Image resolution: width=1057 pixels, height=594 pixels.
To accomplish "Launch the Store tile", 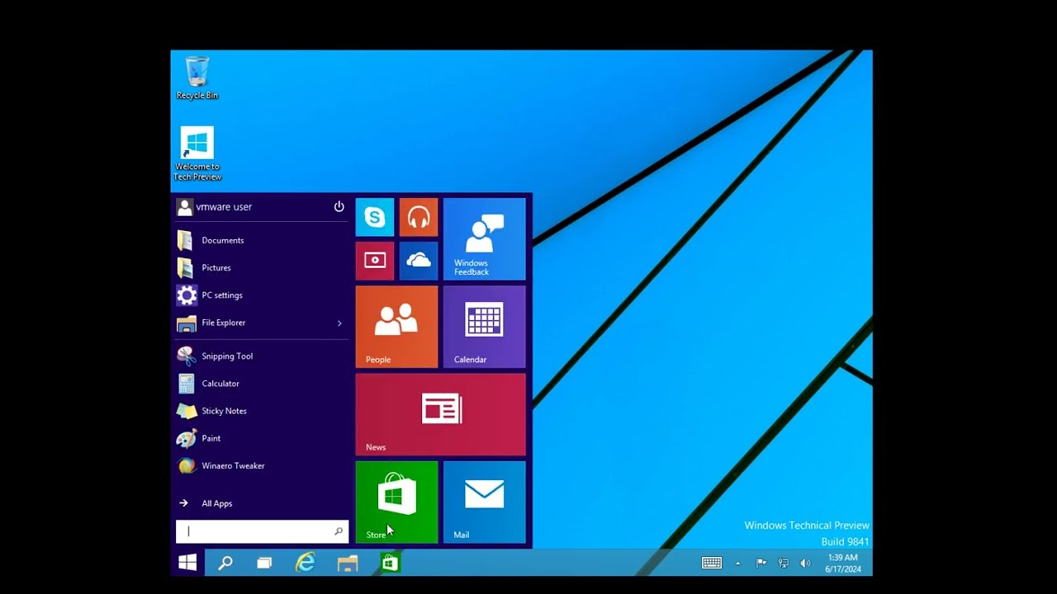I will [x=397, y=502].
